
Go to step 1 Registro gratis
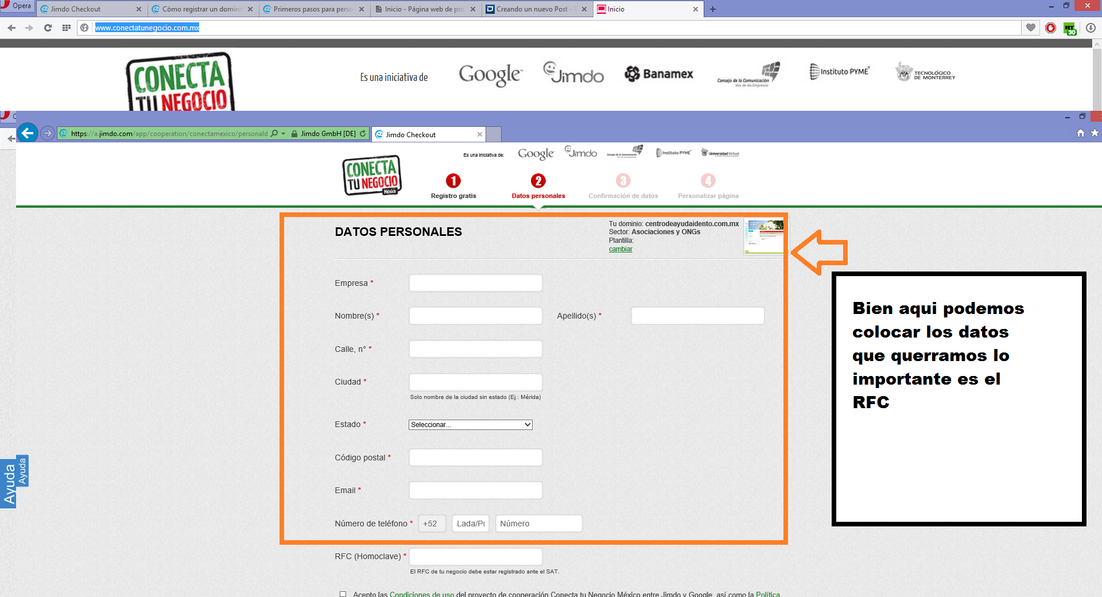coord(453,186)
